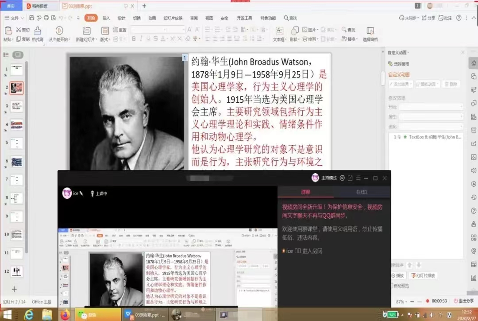Image resolution: width=478 pixels, height=321 pixels.
Task: Toggle the Italic formatting button
Action: tap(141, 39)
